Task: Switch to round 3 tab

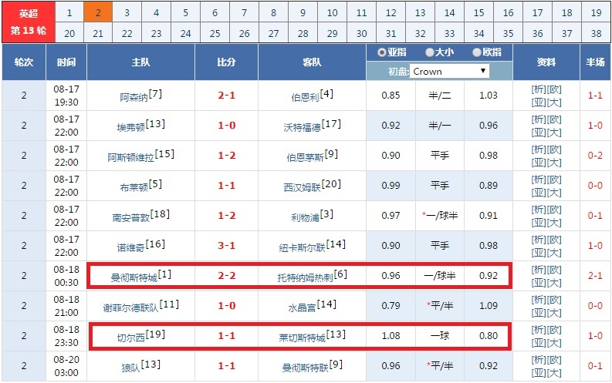Action: pyautogui.click(x=127, y=12)
